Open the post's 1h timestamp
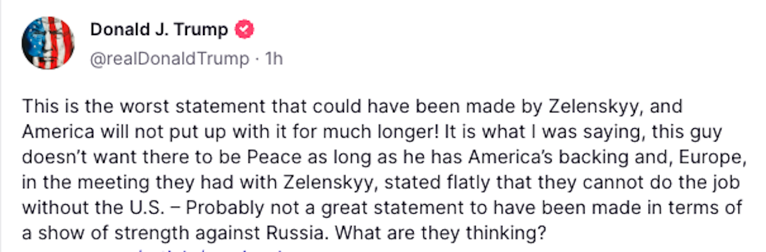Viewport: 766px width, 252px height. 274,59
